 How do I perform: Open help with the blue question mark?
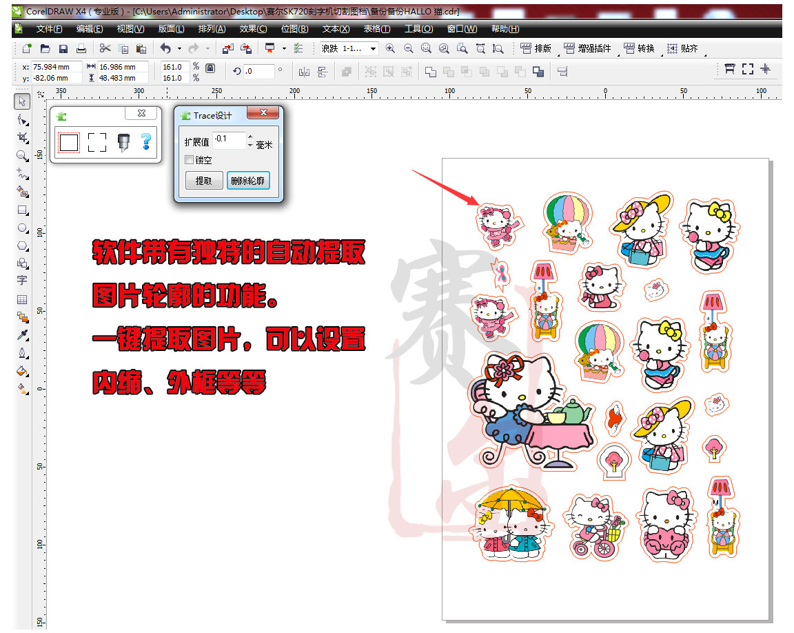pos(146,141)
